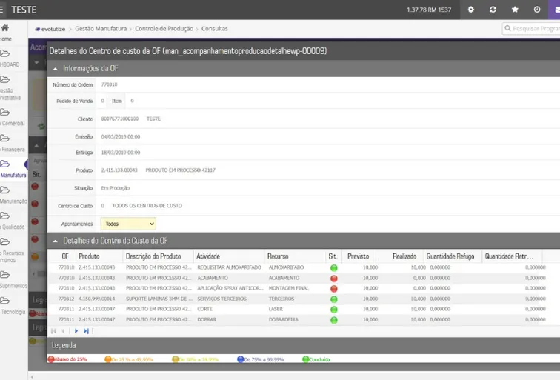This screenshot has width=560, height=380.
Task: Sort by the Previsto column header
Action: click(358, 256)
